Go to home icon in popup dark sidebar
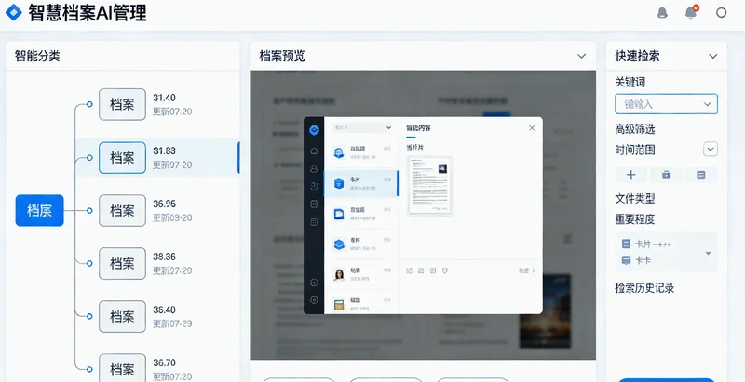Image resolution: width=745 pixels, height=382 pixels. [x=314, y=151]
